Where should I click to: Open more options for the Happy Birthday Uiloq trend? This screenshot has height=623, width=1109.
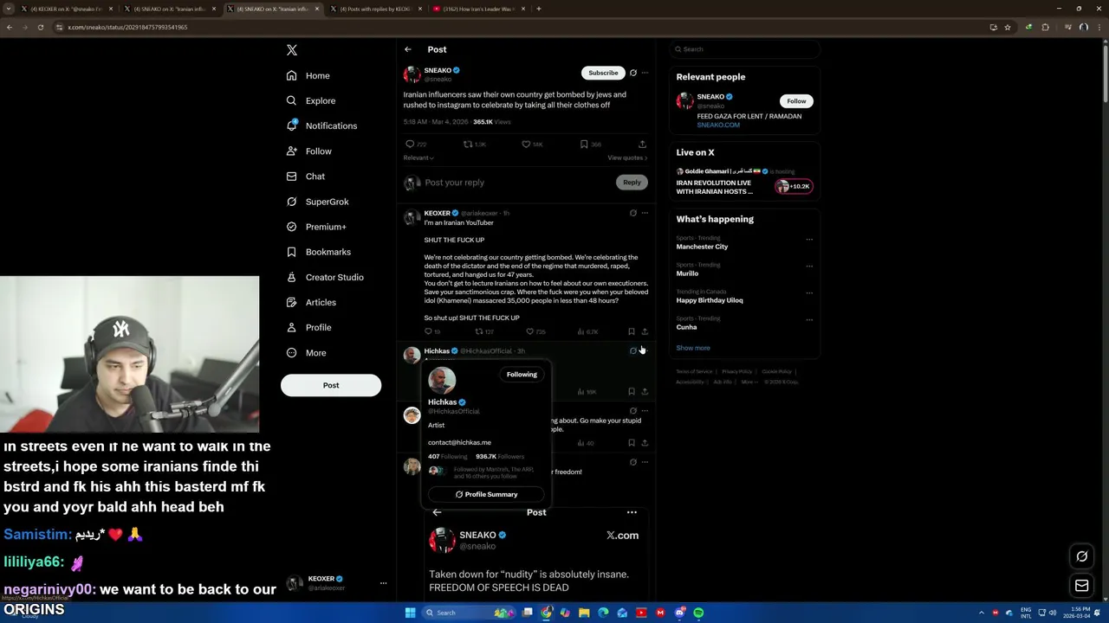click(809, 293)
